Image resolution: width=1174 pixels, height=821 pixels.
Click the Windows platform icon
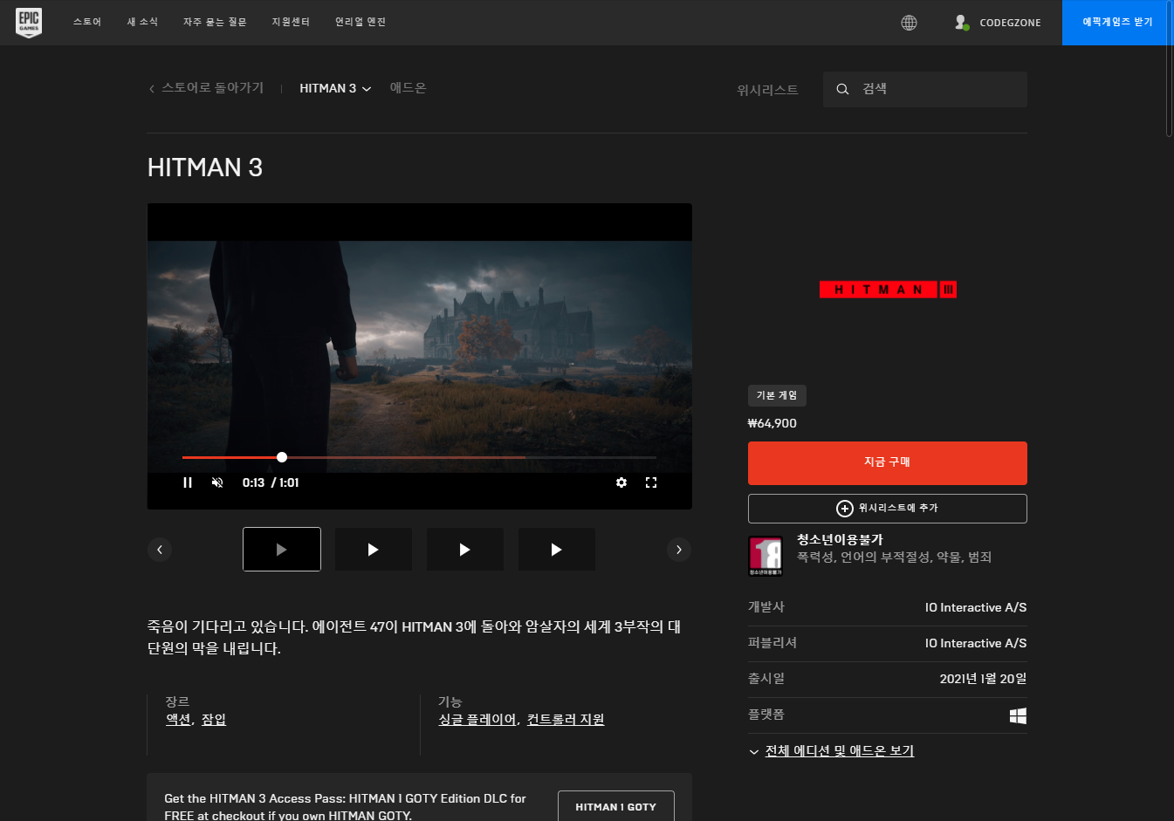click(x=1018, y=715)
